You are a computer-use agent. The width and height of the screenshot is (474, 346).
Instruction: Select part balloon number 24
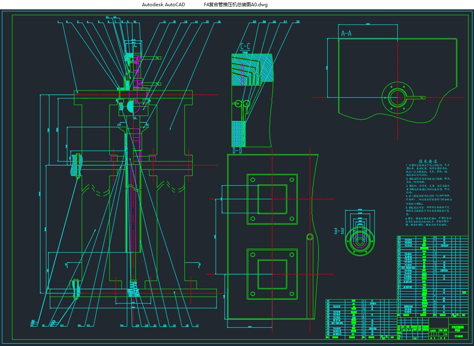[122, 325]
